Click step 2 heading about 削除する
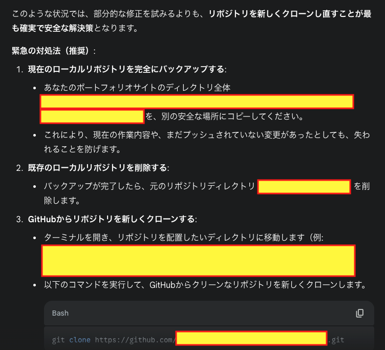Viewport: 385px width, 350px height. click(x=98, y=168)
